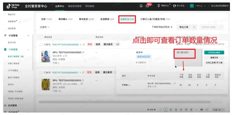
Task: Open order link POCYPT2401030000026
Action: 66,45
